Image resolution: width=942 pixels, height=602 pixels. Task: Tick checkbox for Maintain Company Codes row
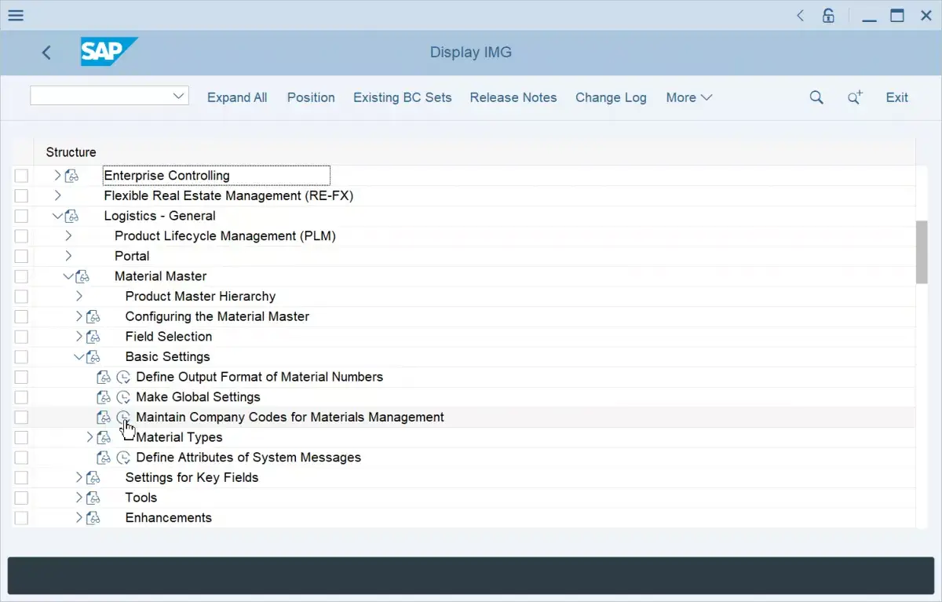pos(21,418)
